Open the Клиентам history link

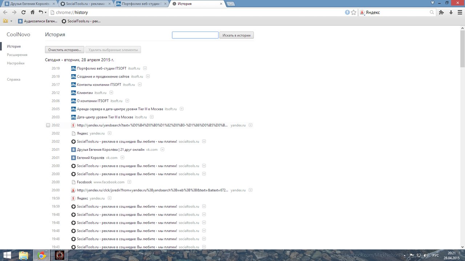[x=85, y=93]
